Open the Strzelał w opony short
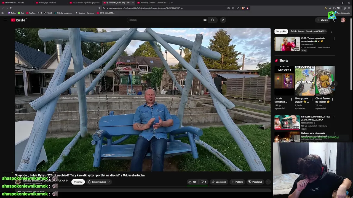The height and width of the screenshot is (198, 353). tap(305, 81)
